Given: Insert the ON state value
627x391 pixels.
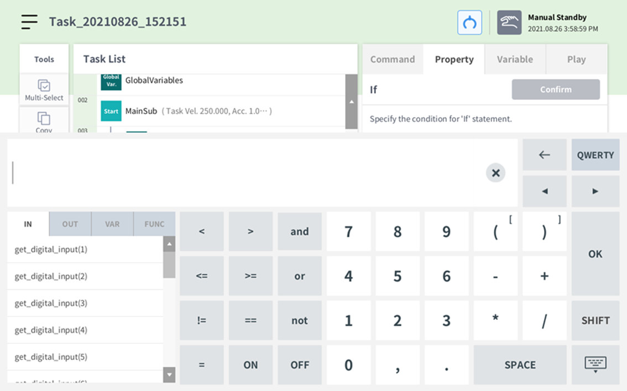Looking at the screenshot, I should click(x=250, y=364).
